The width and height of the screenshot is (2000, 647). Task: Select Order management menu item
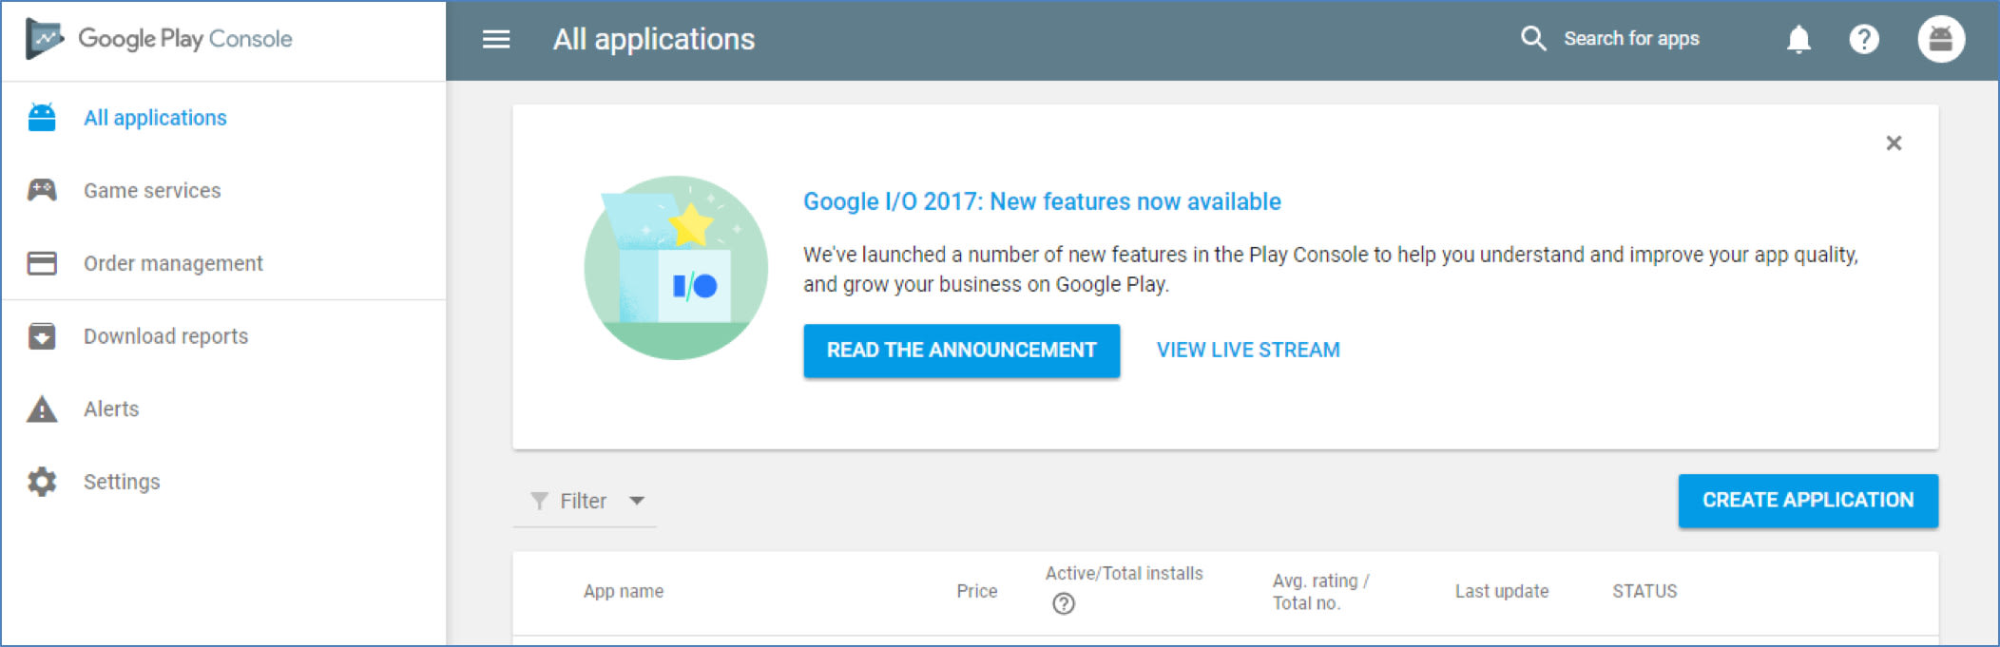point(173,263)
